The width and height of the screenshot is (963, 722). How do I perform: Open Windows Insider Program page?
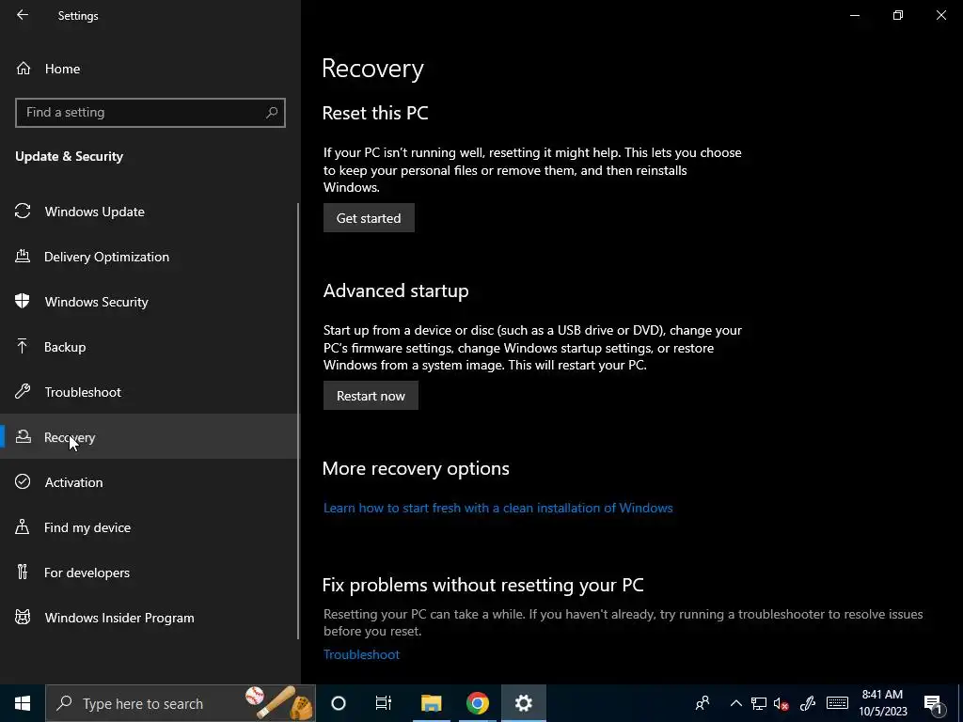click(x=119, y=619)
